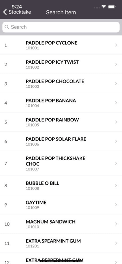Open PADDLE POP THICKSHAKE CHOC item
Viewport: 122px width, 264px height.
tap(61, 163)
